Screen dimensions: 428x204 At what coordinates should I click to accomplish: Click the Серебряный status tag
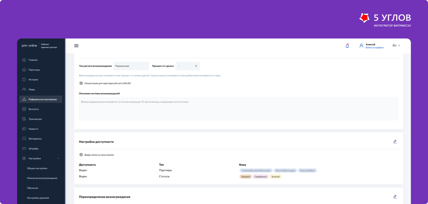261,176
